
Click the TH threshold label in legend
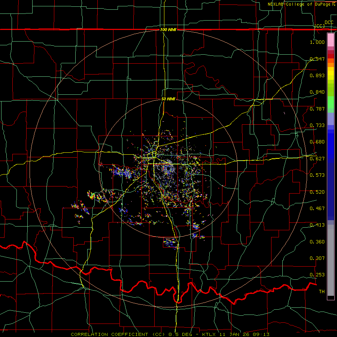coord(322,292)
